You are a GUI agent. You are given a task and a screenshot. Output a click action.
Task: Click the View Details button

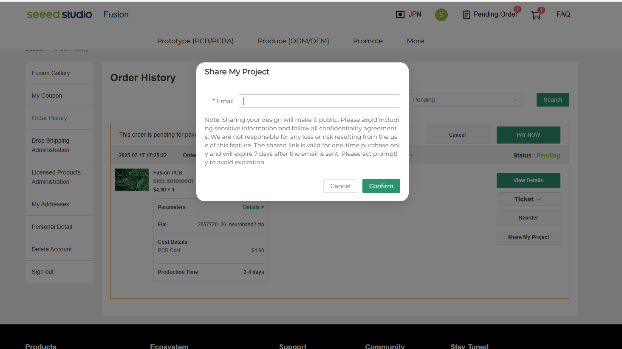click(x=528, y=180)
